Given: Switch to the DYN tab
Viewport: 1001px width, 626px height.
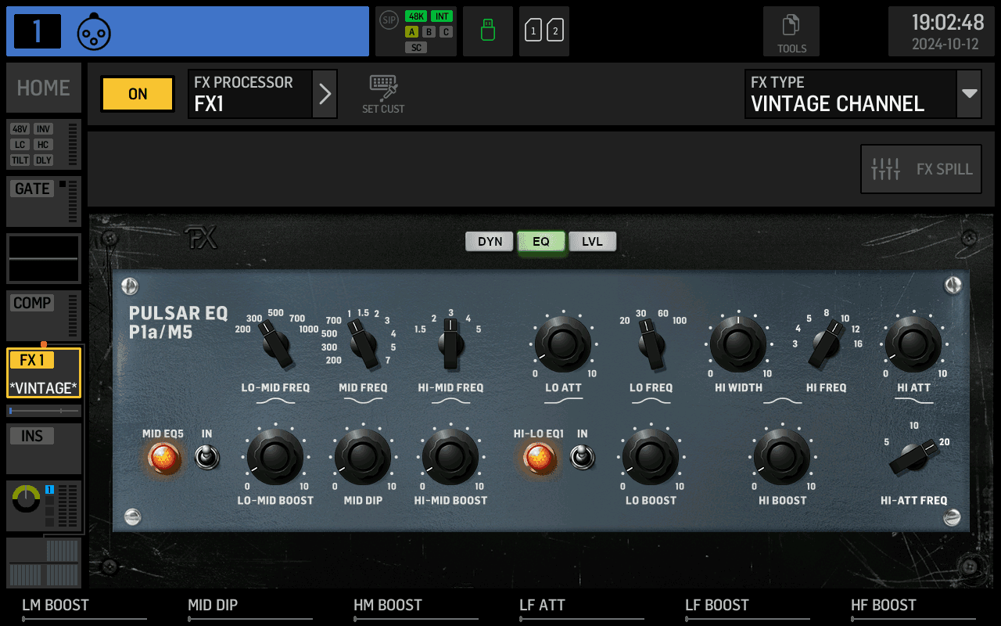Looking at the screenshot, I should (x=490, y=241).
